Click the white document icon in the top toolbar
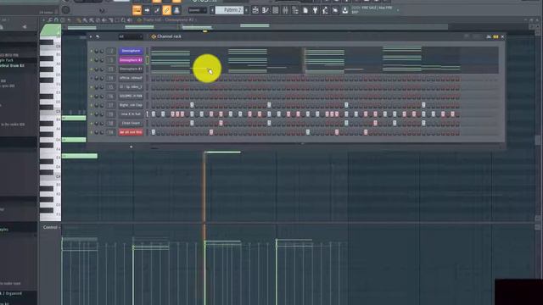 pyautogui.click(x=305, y=10)
